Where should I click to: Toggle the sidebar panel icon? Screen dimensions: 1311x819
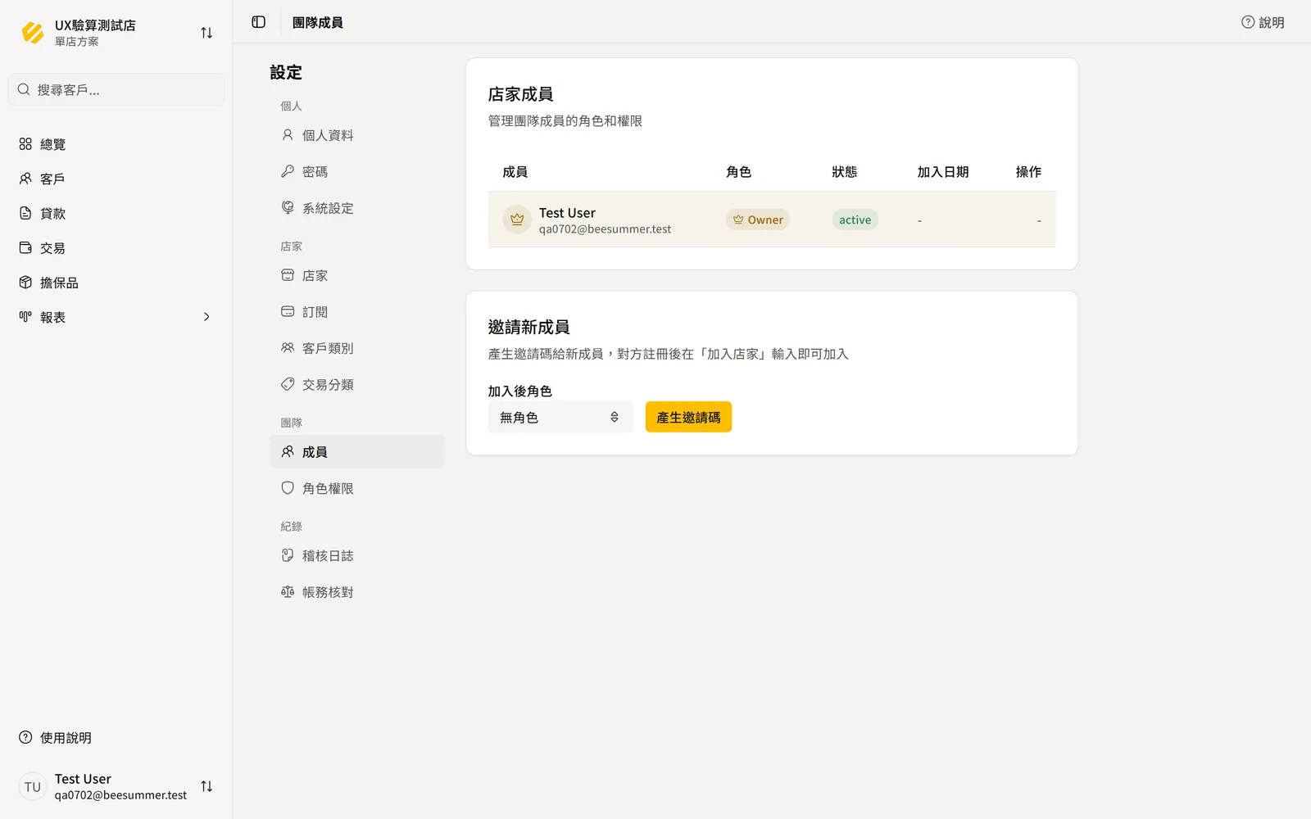click(x=259, y=22)
